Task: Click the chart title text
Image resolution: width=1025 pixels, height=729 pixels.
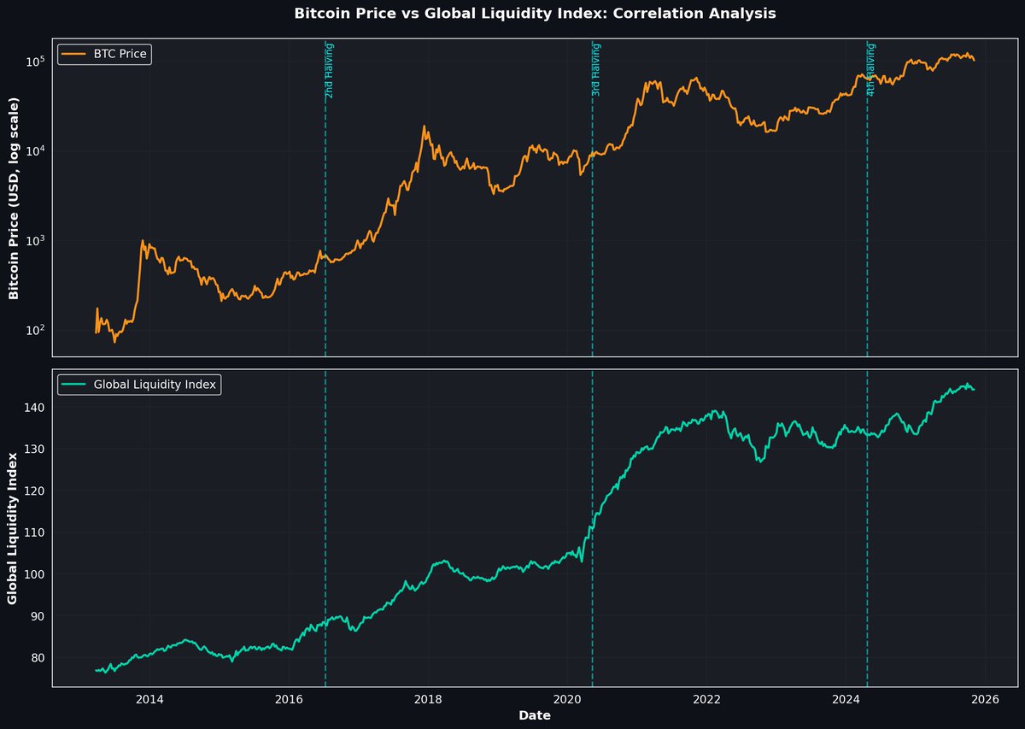Action: (x=535, y=14)
